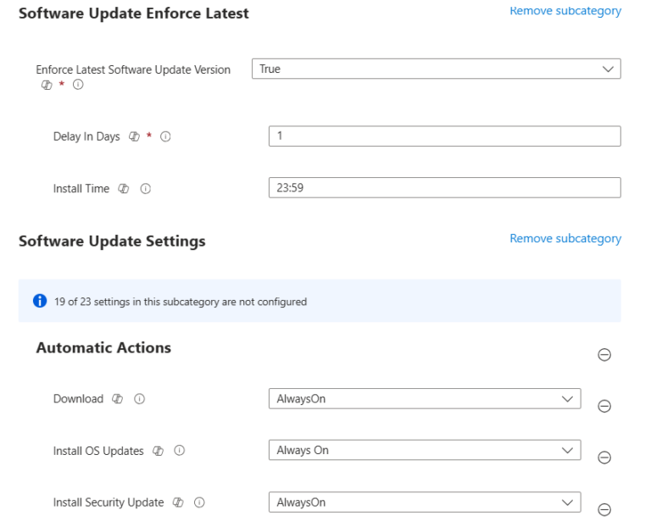651x527 pixels.
Task: Click the blue info icon in the banner
Action: 40,301
